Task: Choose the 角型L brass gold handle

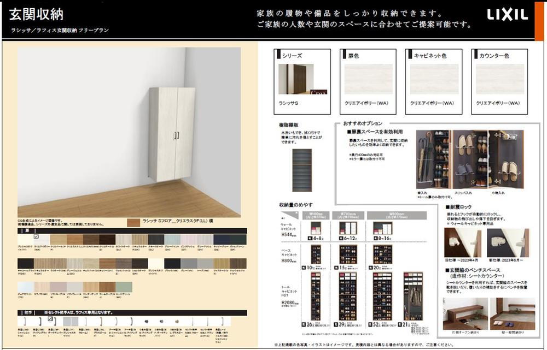Action: (101, 321)
